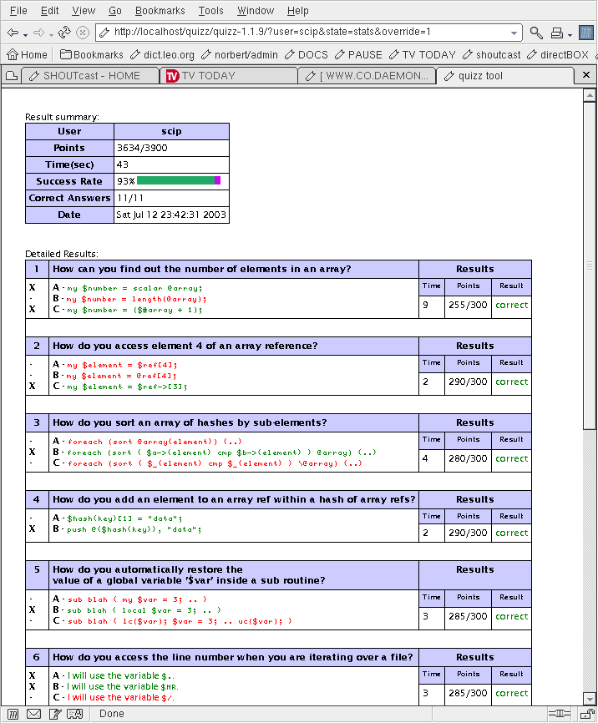598x723 pixels.
Task: Open the View menu
Action: (84, 11)
